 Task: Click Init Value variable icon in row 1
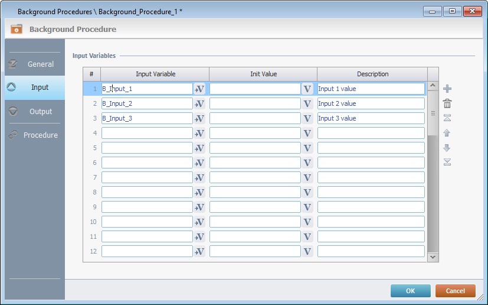pyautogui.click(x=307, y=89)
